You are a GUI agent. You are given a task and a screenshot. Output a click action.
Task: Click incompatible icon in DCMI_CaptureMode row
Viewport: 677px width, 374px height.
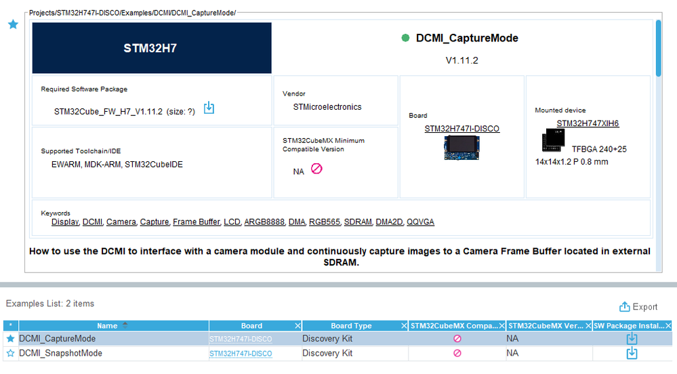pos(457,339)
